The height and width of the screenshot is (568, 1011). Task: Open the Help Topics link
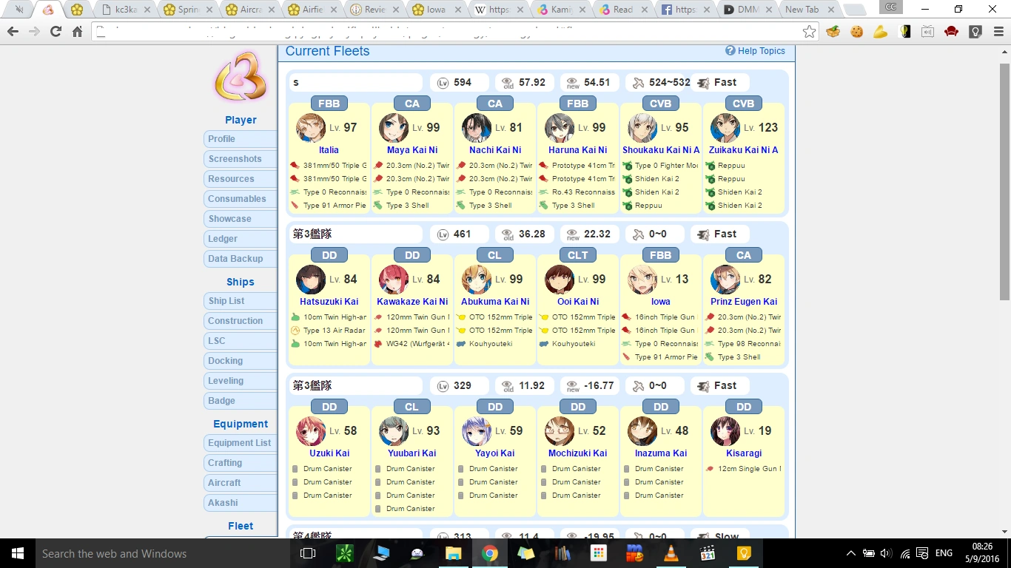(x=755, y=51)
